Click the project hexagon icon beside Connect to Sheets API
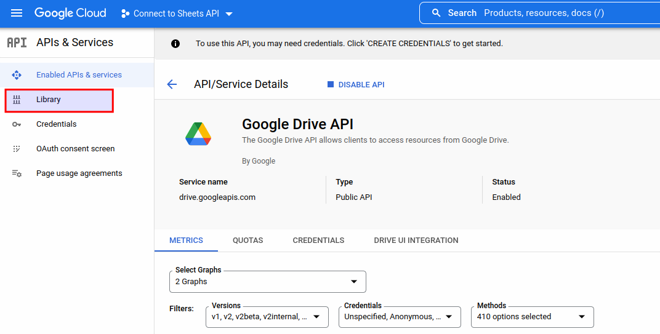This screenshot has width=660, height=334. [125, 14]
